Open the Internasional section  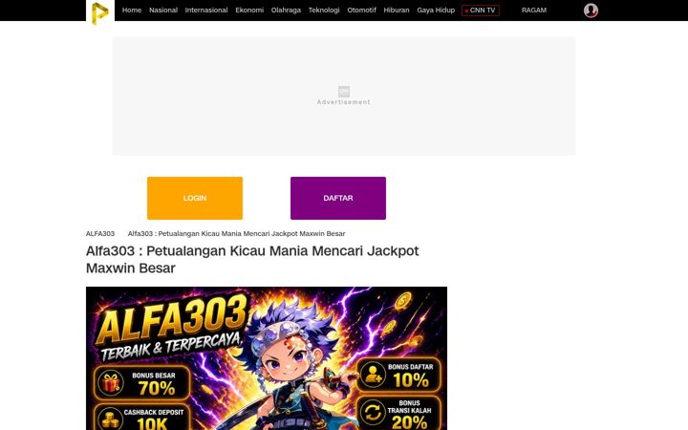(x=206, y=11)
